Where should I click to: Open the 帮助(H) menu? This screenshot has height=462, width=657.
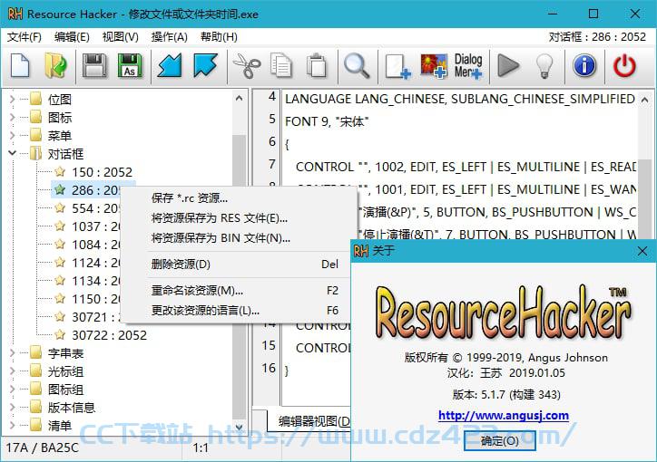tap(219, 37)
